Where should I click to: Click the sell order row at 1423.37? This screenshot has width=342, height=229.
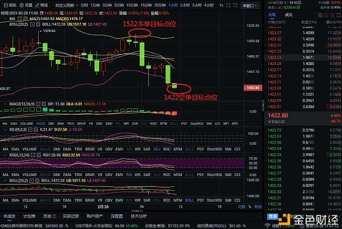pos(303,33)
